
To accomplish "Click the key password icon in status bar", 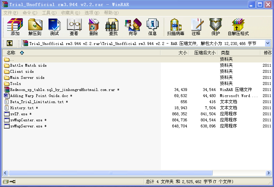I will pyautogui.click(x=12, y=182).
